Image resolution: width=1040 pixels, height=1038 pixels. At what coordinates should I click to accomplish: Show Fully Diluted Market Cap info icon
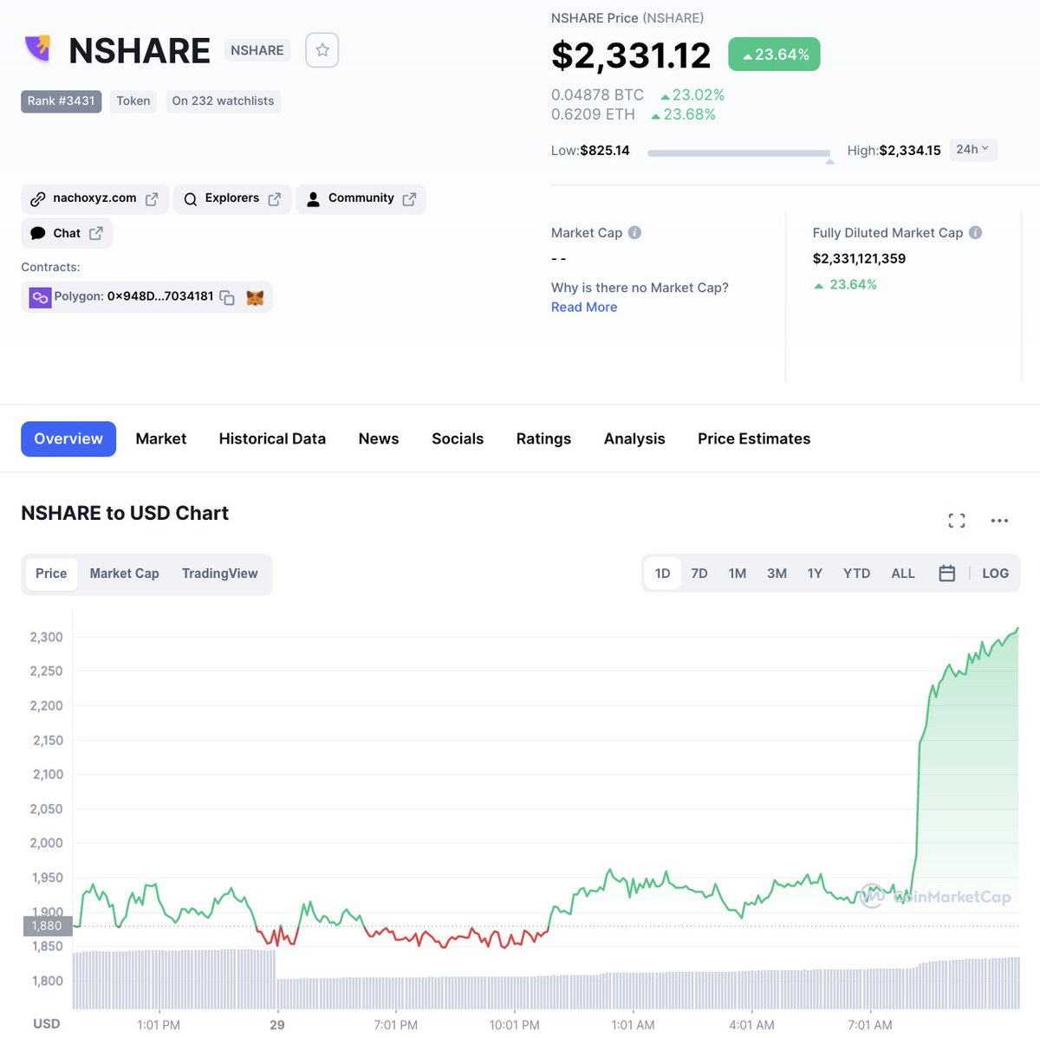pyautogui.click(x=975, y=232)
